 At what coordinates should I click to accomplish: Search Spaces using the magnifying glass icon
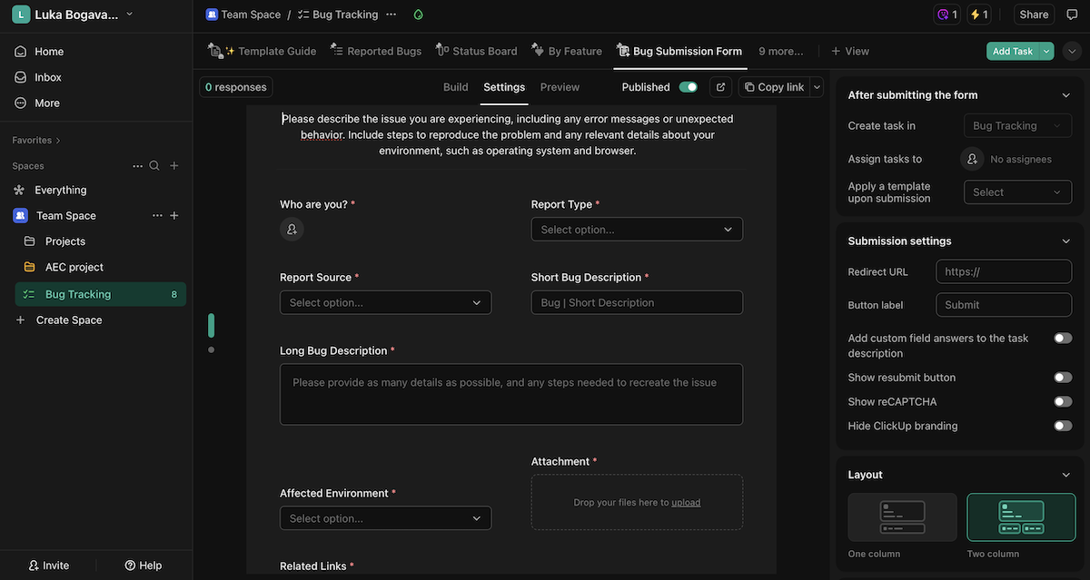[154, 165]
